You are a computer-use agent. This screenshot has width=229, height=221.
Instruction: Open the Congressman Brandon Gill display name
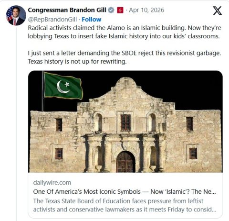click(67, 10)
